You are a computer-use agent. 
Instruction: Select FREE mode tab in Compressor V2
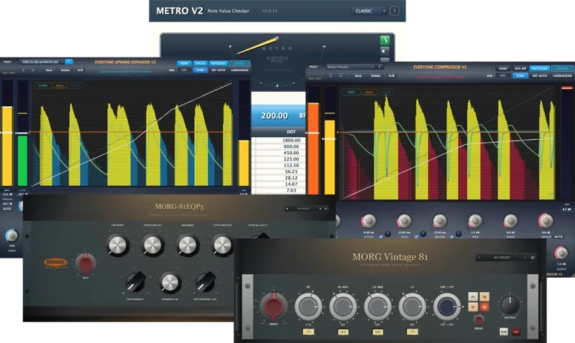click(351, 93)
